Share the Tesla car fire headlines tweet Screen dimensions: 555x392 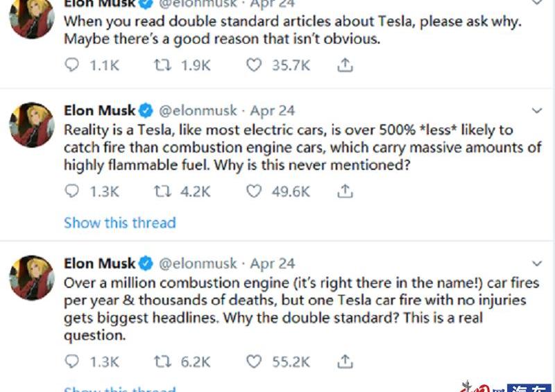tap(345, 361)
